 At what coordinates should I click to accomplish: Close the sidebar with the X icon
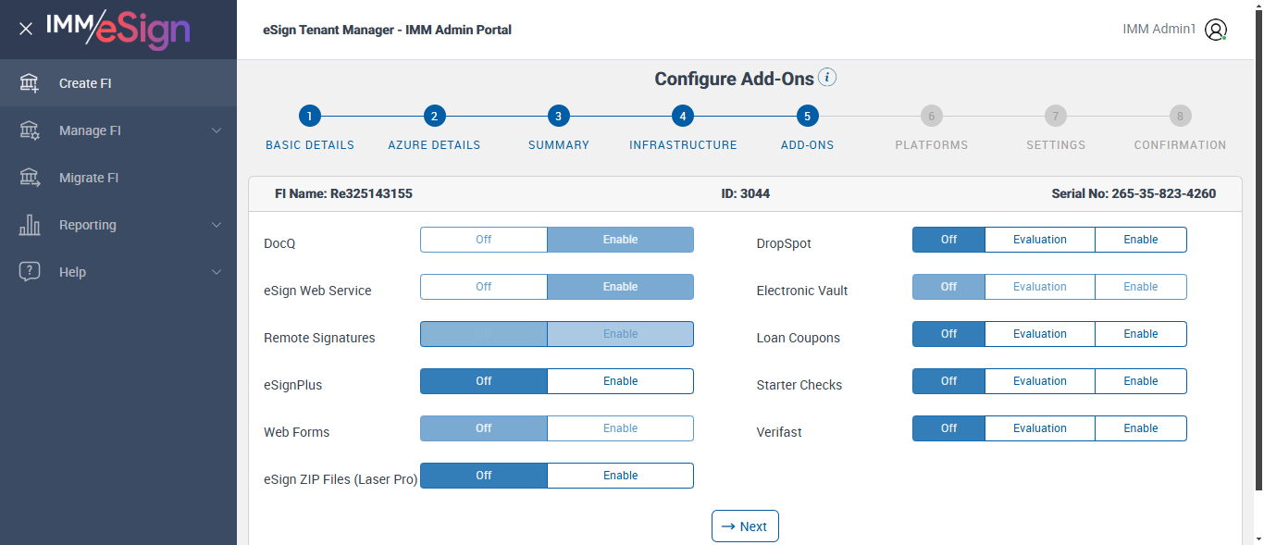[x=26, y=29]
